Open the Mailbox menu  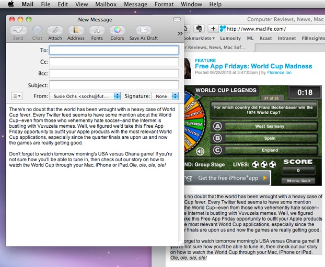106,4
